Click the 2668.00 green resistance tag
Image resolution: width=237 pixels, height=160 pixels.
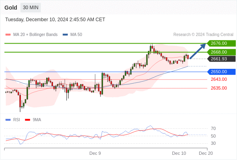pyautogui.click(x=221, y=52)
